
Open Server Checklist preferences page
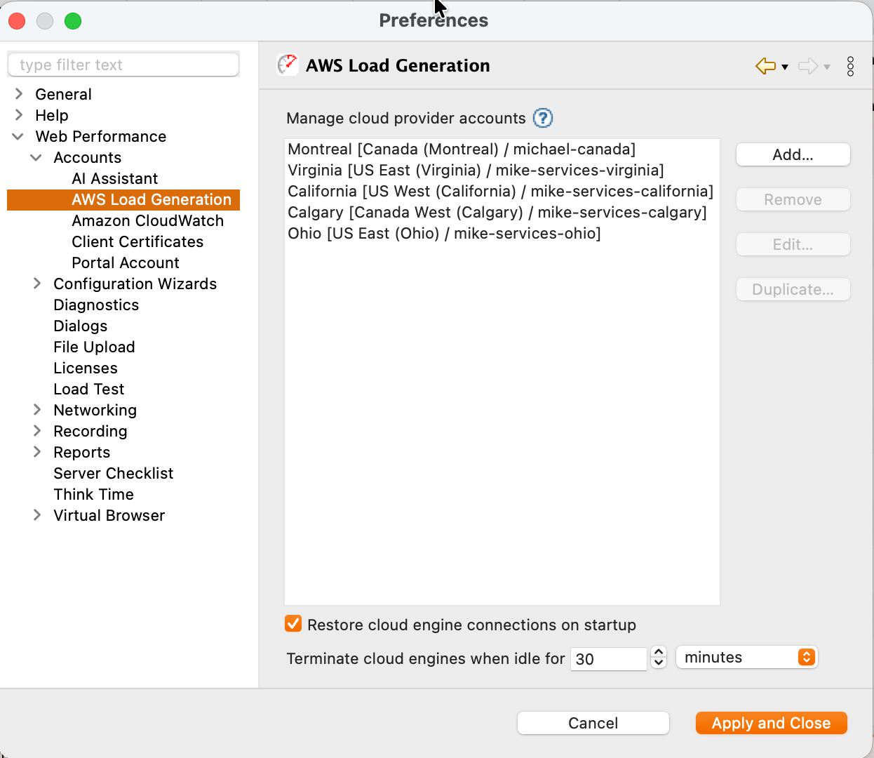pyautogui.click(x=114, y=473)
